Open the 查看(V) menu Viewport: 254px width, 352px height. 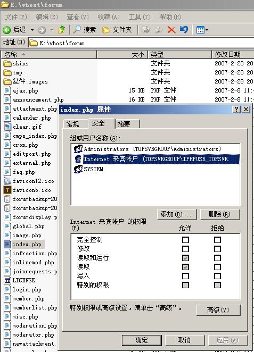pos(78,17)
